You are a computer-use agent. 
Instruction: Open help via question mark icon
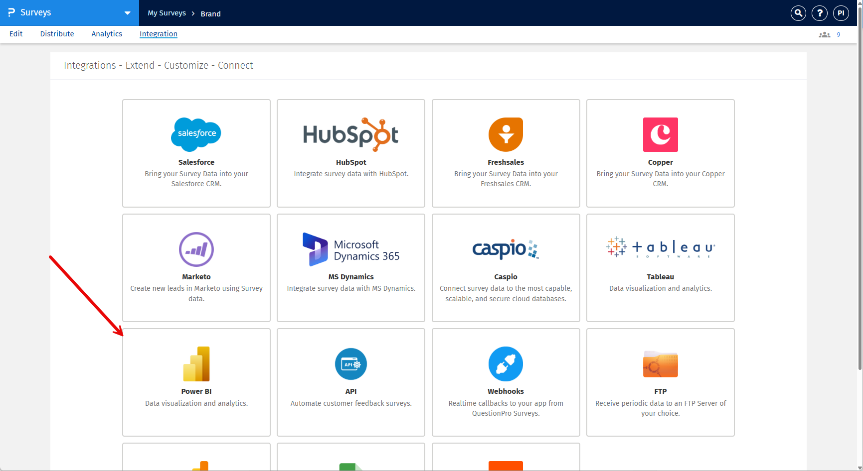820,13
